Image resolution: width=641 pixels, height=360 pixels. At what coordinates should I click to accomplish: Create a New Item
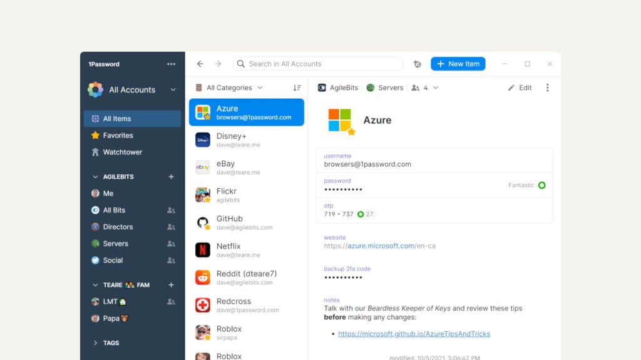click(458, 64)
